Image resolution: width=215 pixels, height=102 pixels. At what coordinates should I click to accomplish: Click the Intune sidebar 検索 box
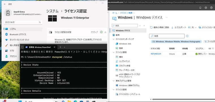pyautogui.click(x=125, y=26)
